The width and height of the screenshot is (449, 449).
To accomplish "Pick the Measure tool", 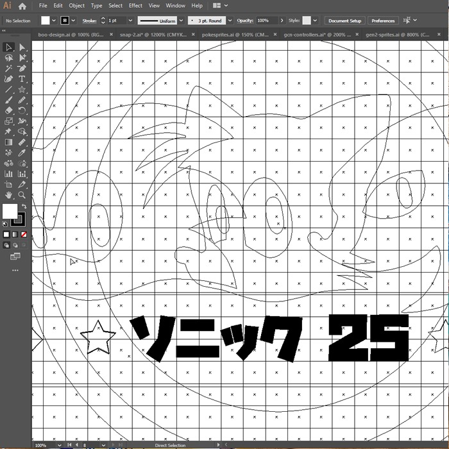I will point(22,142).
